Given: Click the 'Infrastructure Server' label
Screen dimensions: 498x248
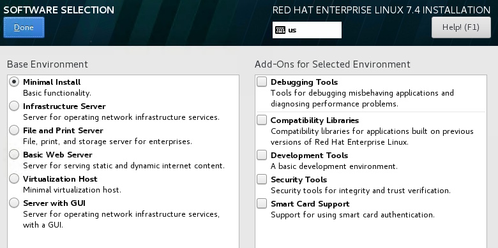Looking at the screenshot, I should 64,106.
